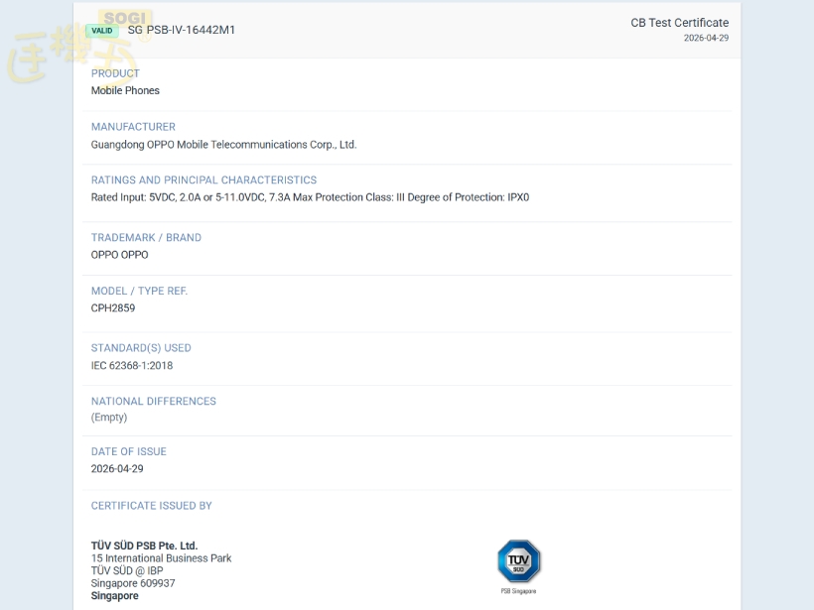Viewport: 814px width, 610px height.
Task: Click the bold Singapore country line
Action: [x=115, y=595]
